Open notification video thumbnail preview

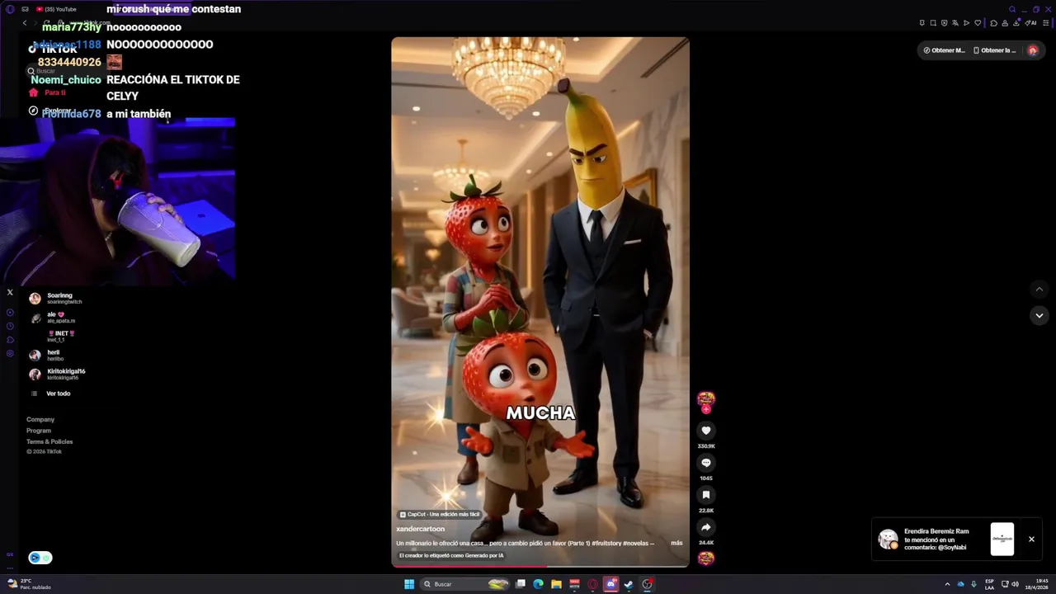(1002, 539)
